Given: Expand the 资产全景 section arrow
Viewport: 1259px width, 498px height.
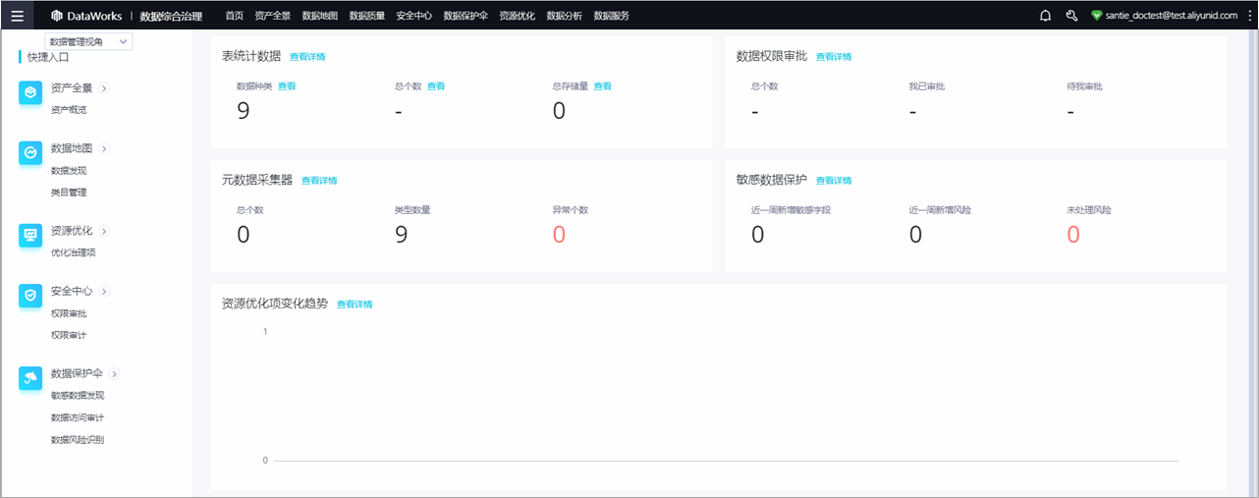Looking at the screenshot, I should [104, 88].
